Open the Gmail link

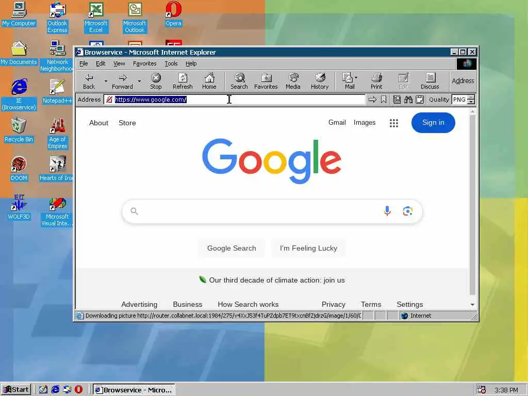(337, 123)
